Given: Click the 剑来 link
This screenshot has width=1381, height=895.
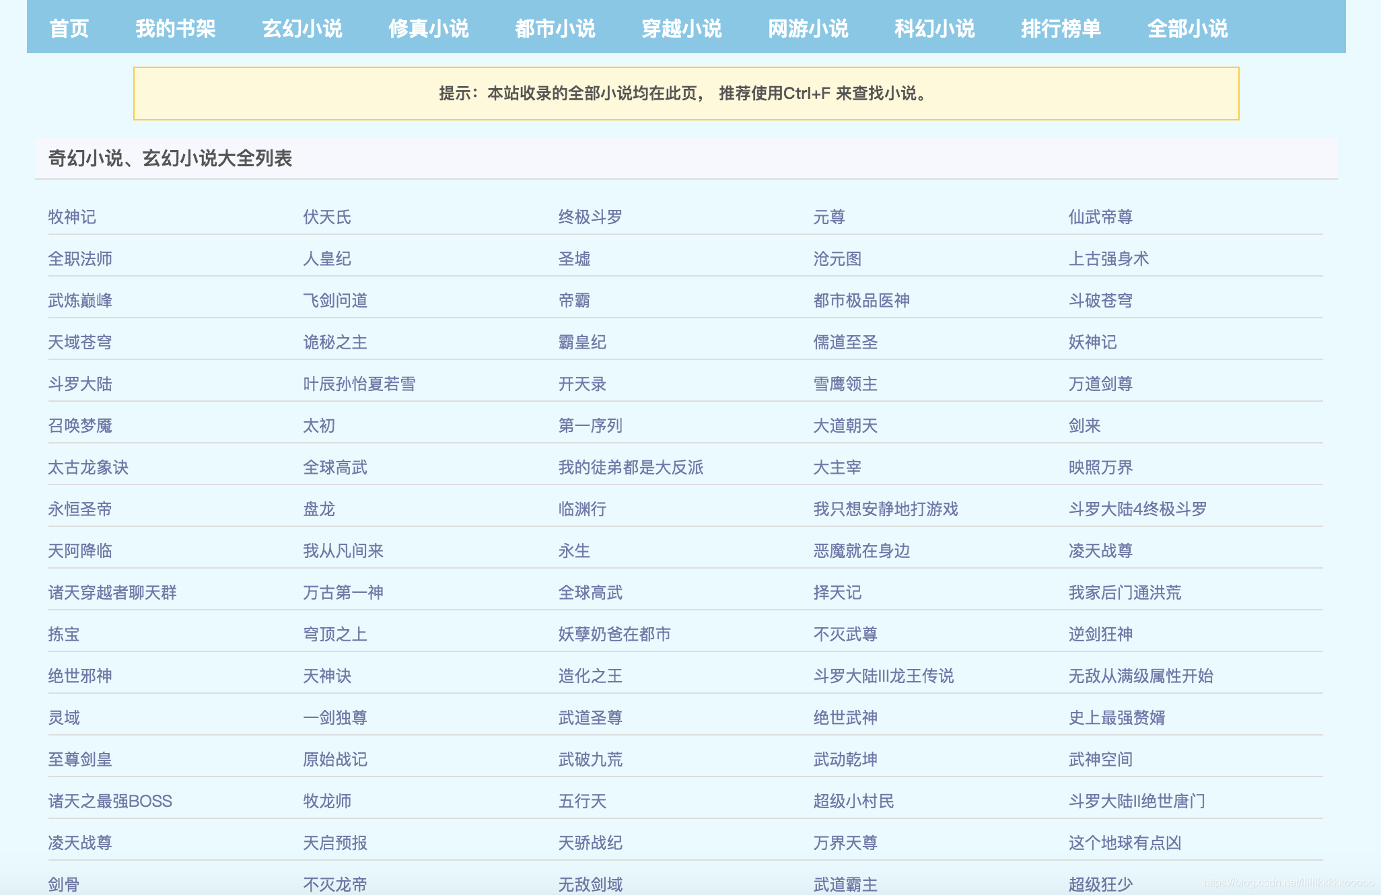Looking at the screenshot, I should (x=1085, y=425).
